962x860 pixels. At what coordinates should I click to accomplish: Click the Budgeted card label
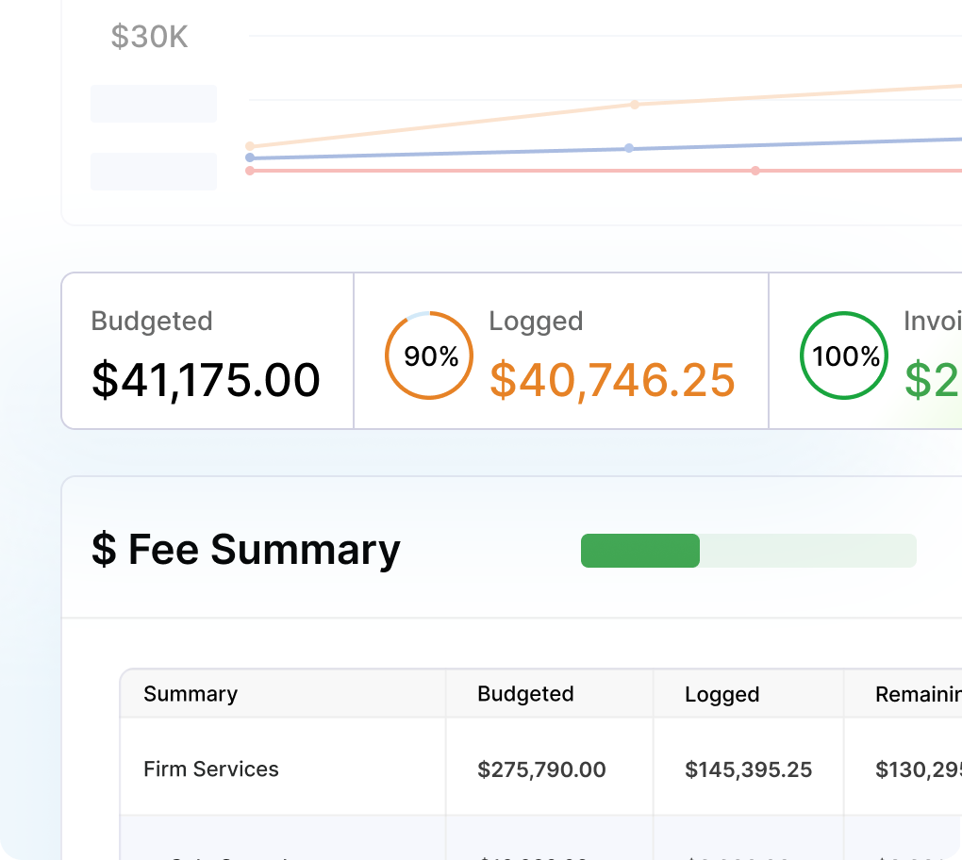coord(152,322)
